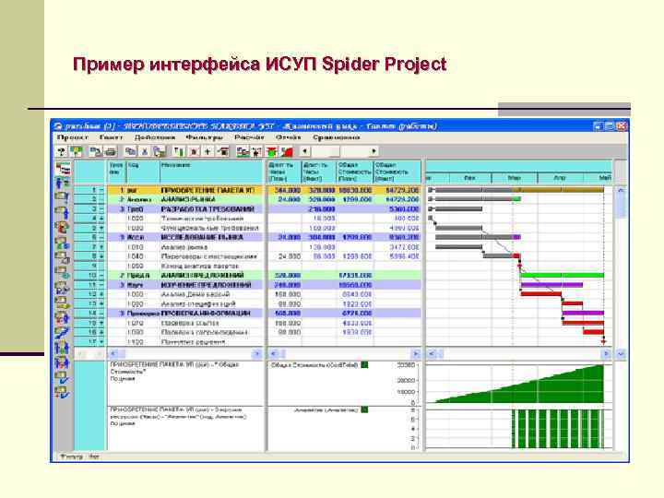Click the green legend square for Общая Стоимость
This screenshot has width=664, height=498.
pyautogui.click(x=364, y=364)
